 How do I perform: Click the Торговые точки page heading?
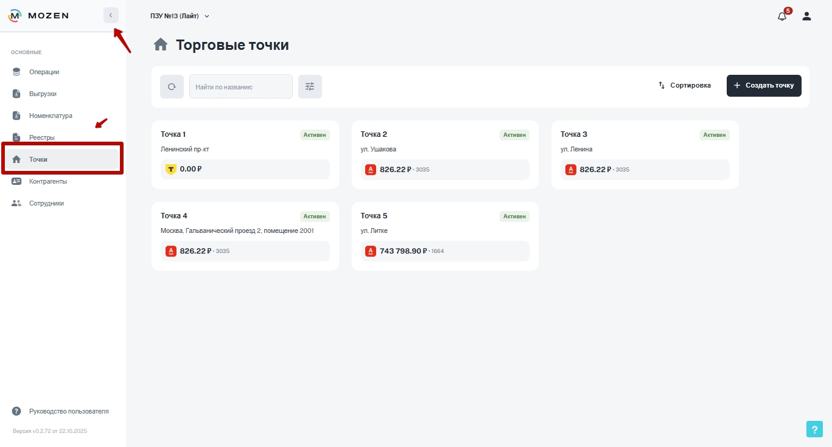click(x=232, y=45)
